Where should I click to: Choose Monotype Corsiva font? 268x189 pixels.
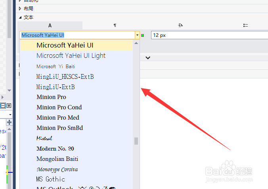[x=77, y=169]
